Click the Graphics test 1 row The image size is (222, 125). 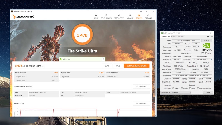(x=37, y=77)
